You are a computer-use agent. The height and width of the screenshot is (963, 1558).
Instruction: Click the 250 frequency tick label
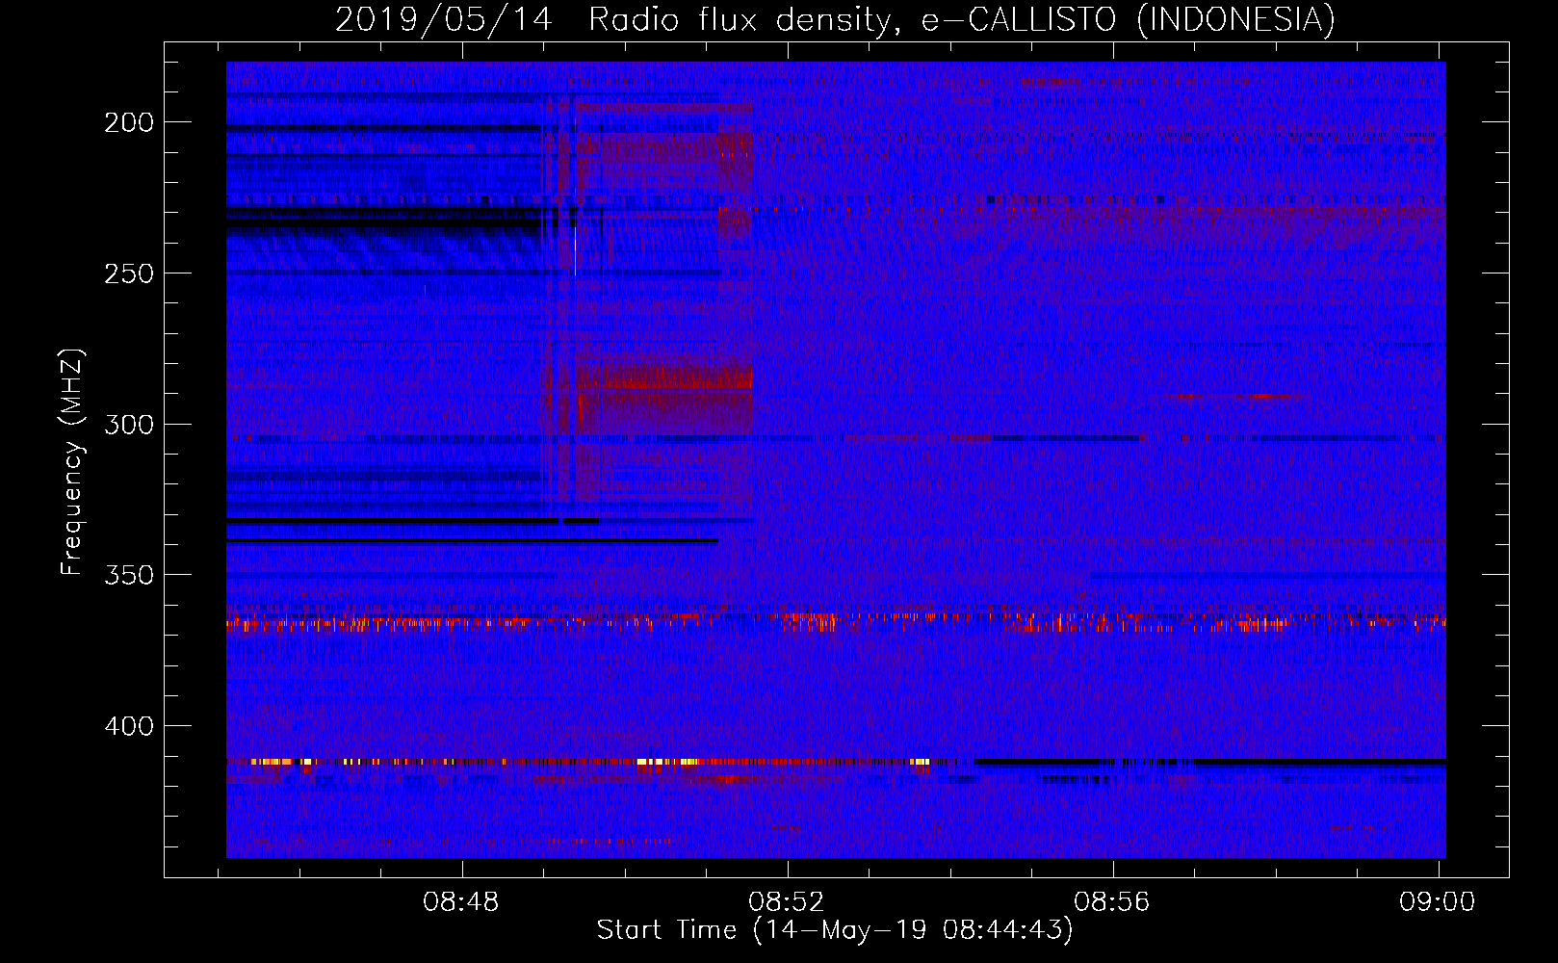[x=129, y=273]
